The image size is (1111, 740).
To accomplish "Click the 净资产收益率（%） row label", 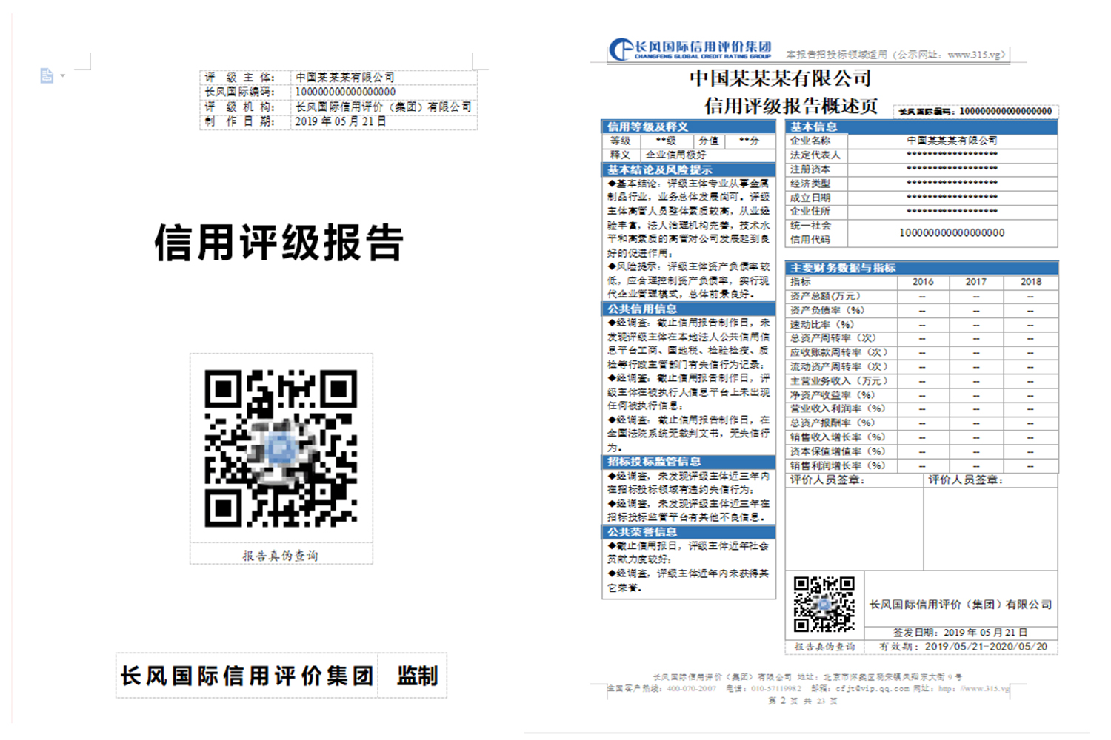I will click(x=833, y=395).
